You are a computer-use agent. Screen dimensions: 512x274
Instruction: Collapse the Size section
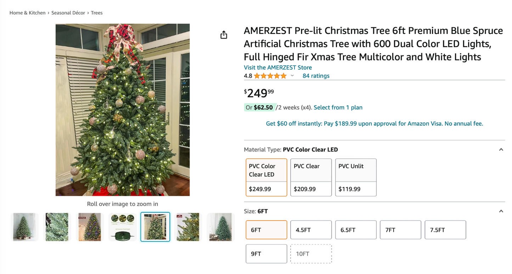coord(501,211)
